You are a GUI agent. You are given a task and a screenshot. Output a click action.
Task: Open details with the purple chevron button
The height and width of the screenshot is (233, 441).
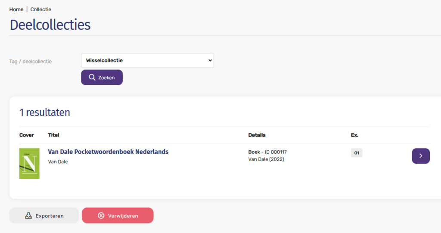(421, 156)
